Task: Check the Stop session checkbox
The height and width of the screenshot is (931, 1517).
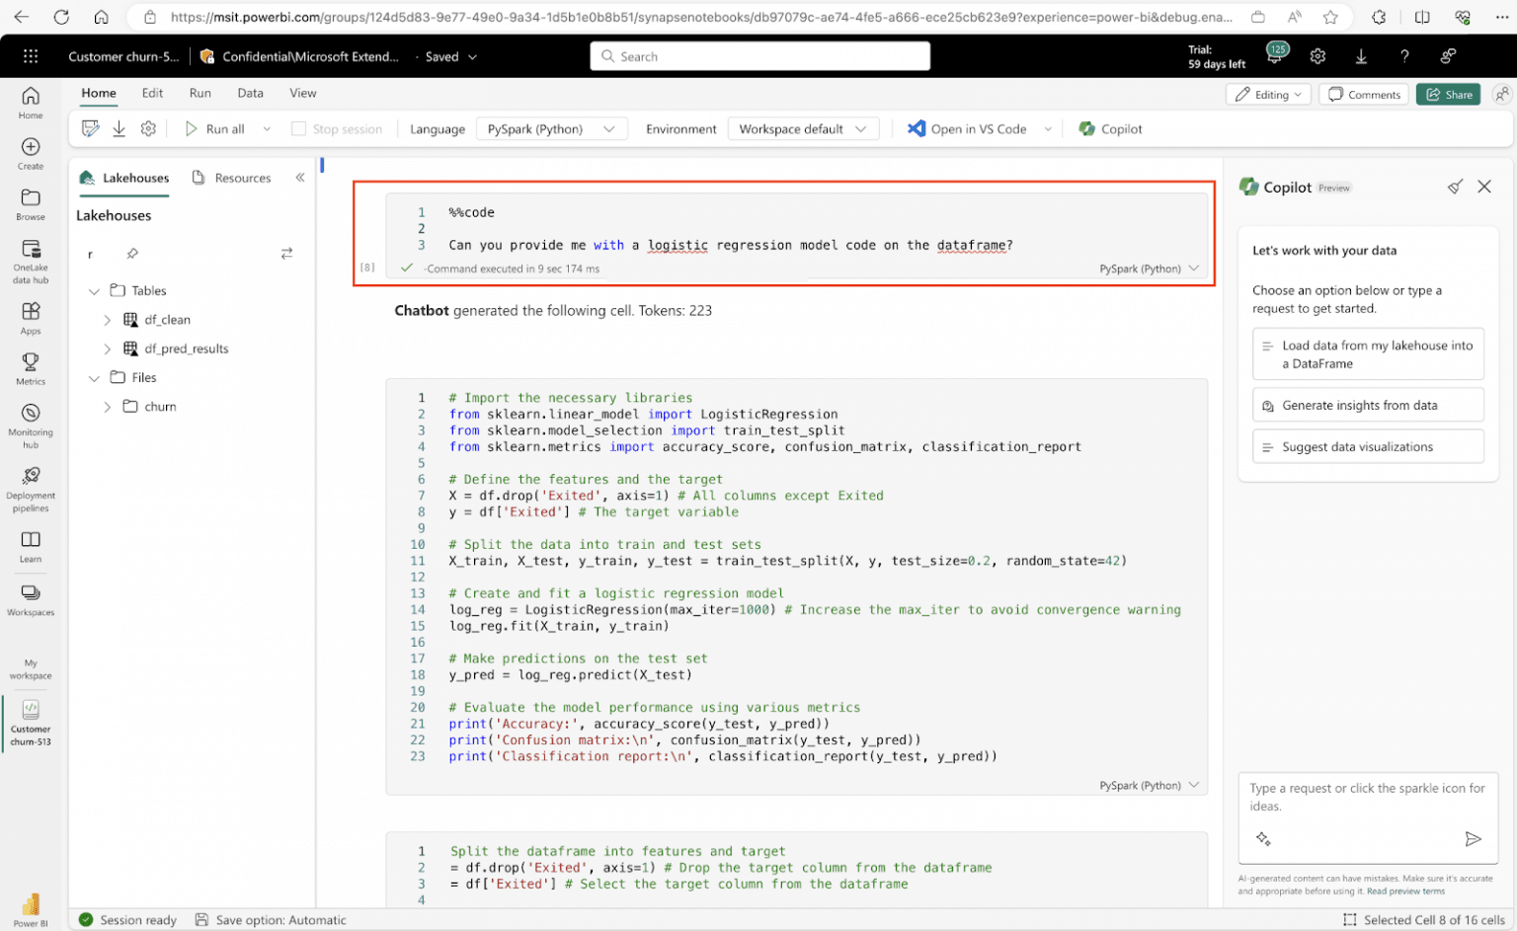Action: [298, 128]
